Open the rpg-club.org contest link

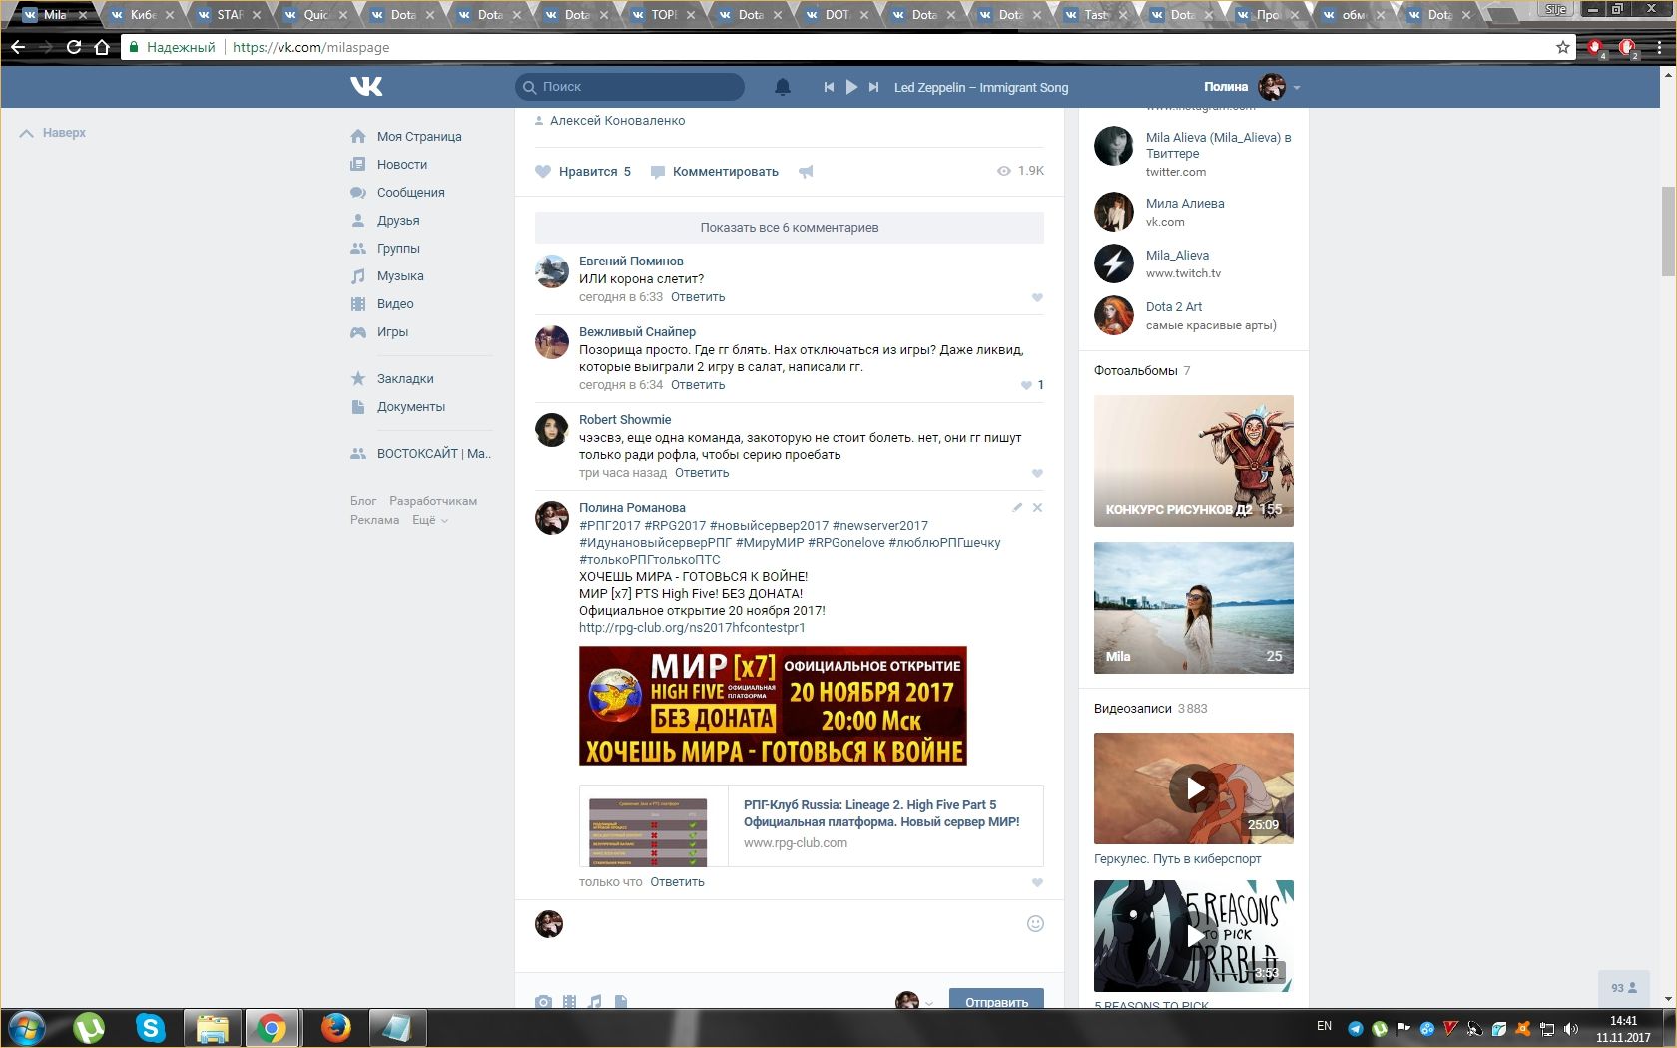(691, 628)
